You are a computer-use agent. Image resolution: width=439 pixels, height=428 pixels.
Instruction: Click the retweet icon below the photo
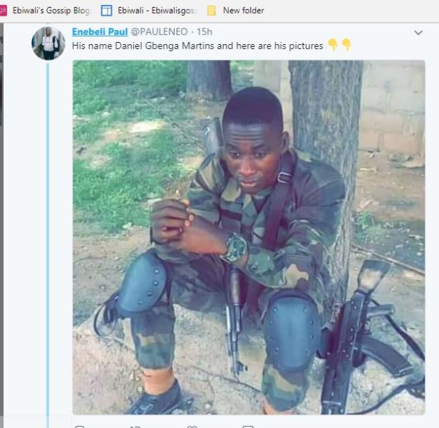coord(135,426)
